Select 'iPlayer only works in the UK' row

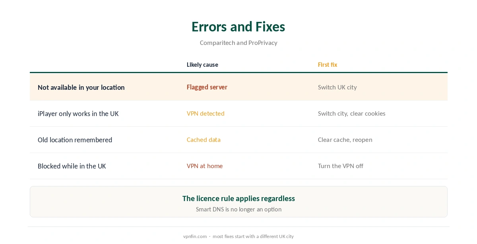tap(238, 114)
